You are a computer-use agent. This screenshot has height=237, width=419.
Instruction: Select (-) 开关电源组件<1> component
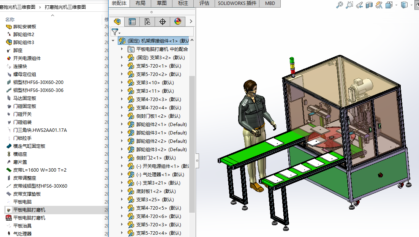(162, 166)
